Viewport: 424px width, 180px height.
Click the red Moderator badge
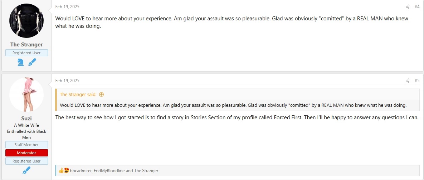coord(26,153)
